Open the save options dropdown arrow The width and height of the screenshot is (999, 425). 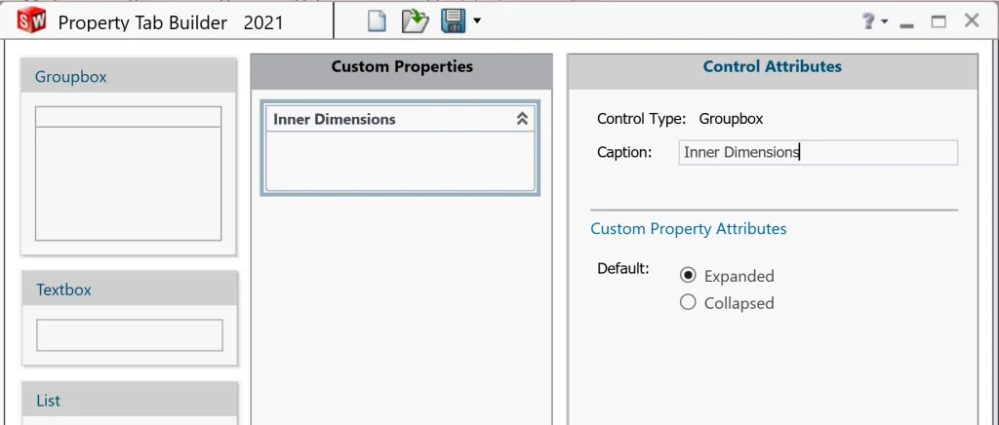[476, 20]
